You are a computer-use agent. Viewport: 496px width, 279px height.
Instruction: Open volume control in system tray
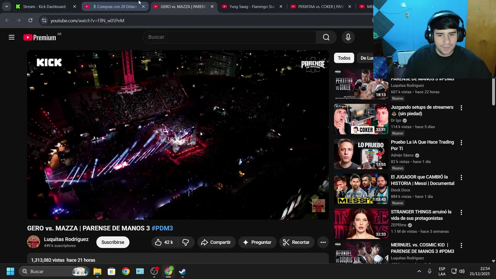pos(462,271)
